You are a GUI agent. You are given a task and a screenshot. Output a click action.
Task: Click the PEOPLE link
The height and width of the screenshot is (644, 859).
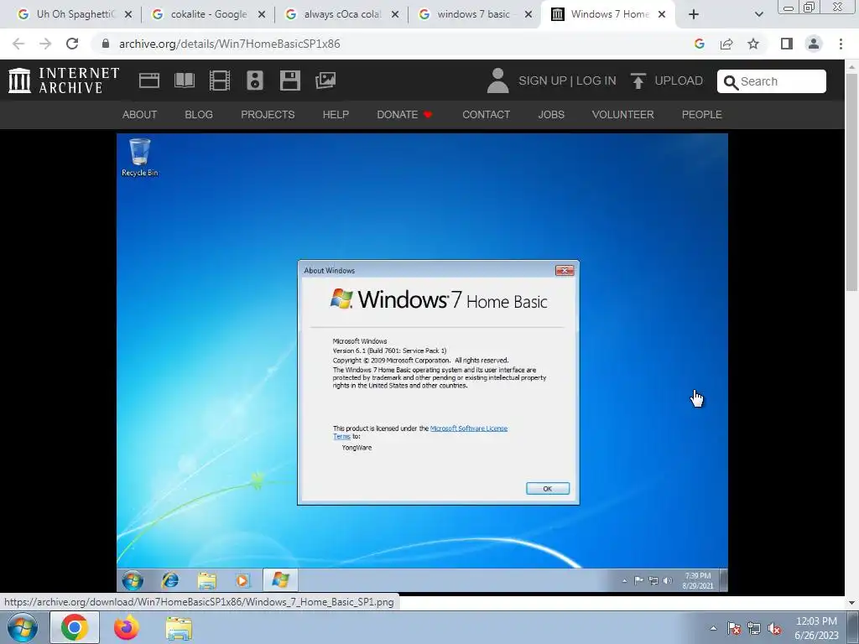(702, 114)
